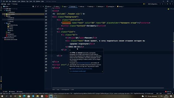Fold the code block at line 15
The width and height of the screenshot is (174, 98).
tap(52, 20)
